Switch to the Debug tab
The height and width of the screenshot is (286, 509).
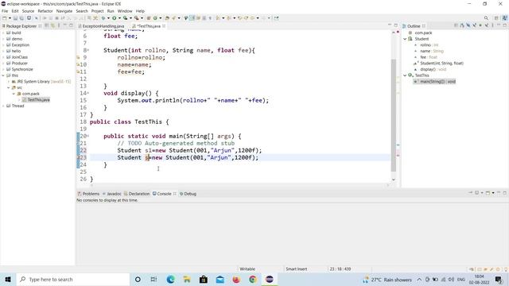point(190,194)
